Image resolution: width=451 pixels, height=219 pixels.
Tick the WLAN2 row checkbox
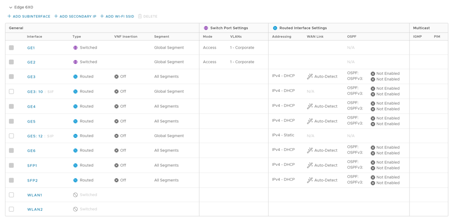click(11, 209)
